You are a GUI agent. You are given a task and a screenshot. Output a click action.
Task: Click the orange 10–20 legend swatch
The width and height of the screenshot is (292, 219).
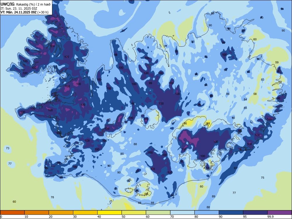(x=37, y=213)
